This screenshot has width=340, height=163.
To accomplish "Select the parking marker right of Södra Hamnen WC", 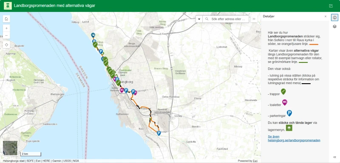I will point(126,90).
